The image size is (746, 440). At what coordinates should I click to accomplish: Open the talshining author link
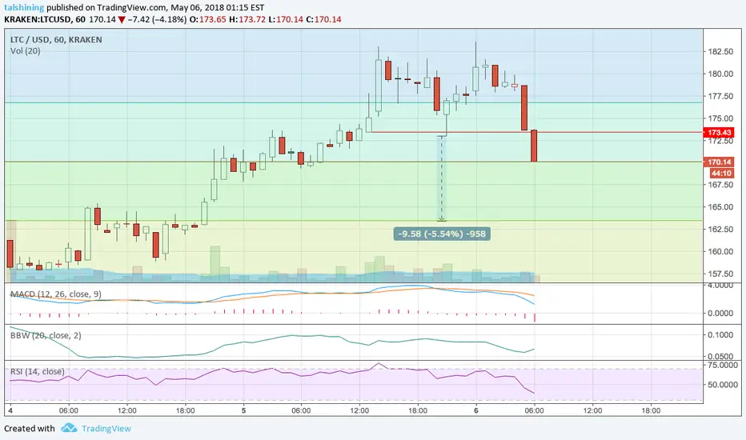coord(24,8)
